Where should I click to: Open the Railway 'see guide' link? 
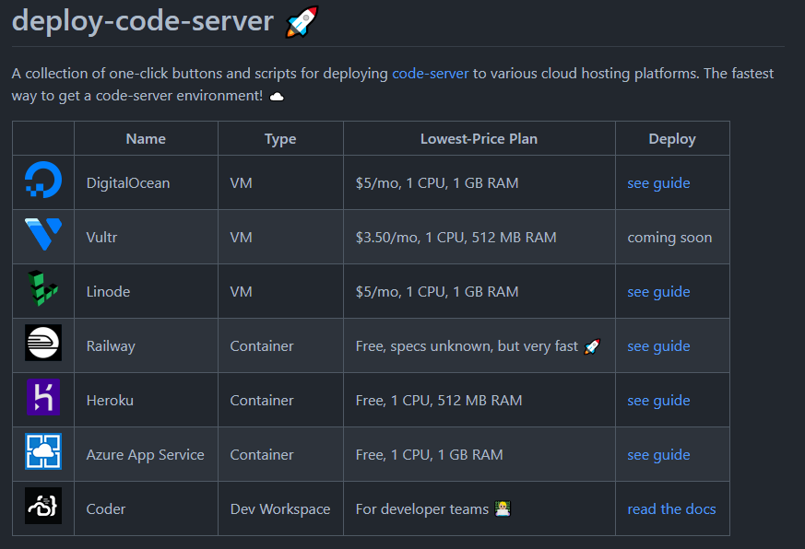click(658, 346)
